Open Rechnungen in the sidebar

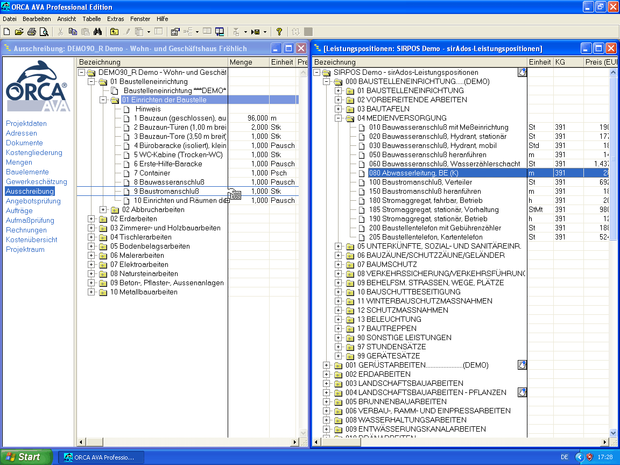[x=26, y=230]
